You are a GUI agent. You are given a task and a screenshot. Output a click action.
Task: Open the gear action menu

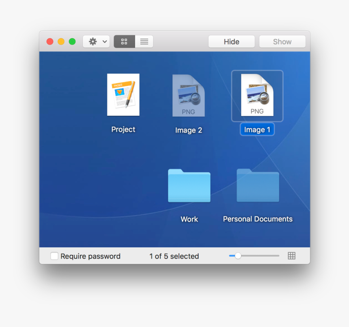(93, 41)
